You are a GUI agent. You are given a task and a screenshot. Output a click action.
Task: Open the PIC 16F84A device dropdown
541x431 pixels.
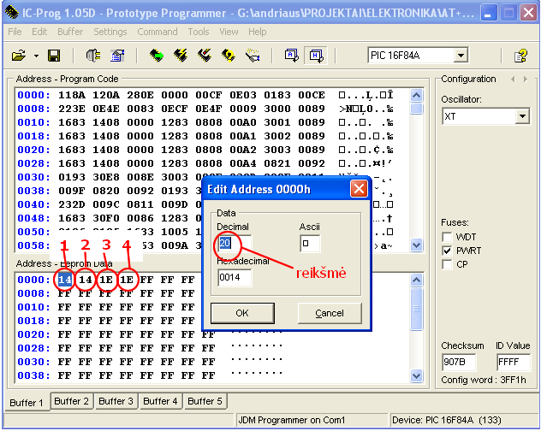pos(461,56)
